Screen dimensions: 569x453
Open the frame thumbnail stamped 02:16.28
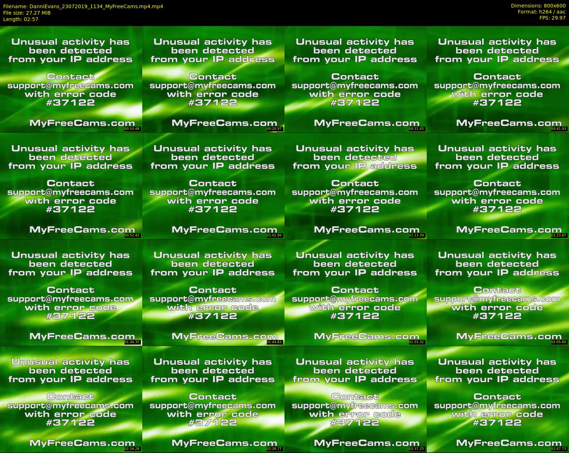point(71,399)
